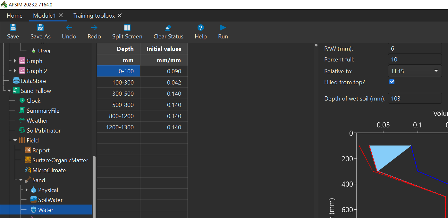Viewport: 448px width, 218px height.
Task: Close the Training toolbox tab
Action: tap(120, 15)
